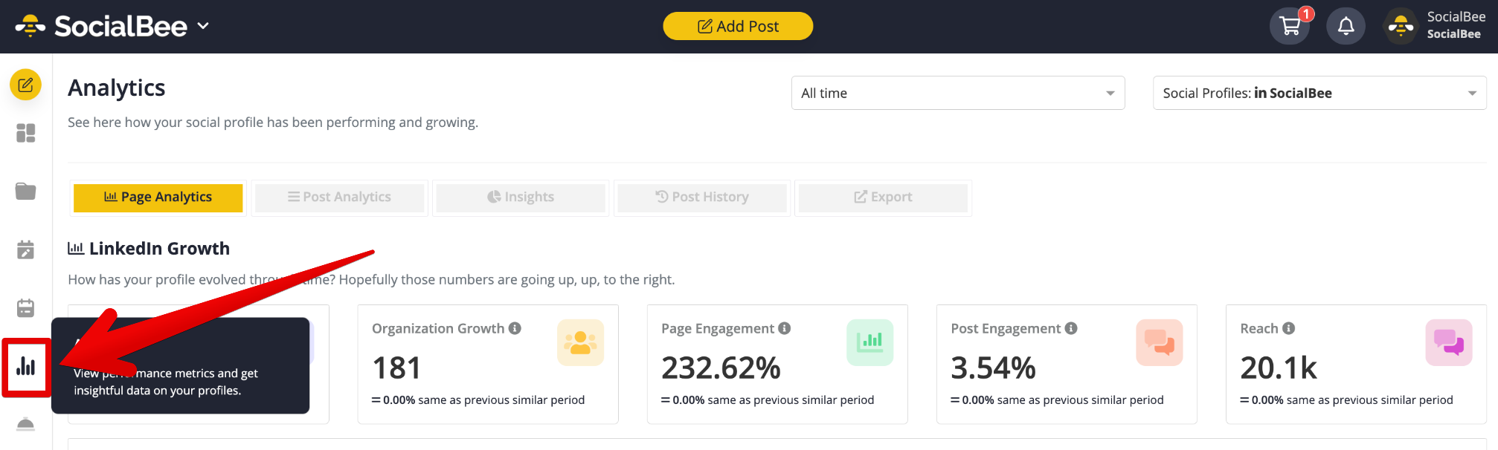Click the SocialBee logo in header
This screenshot has height=450, width=1498.
(x=101, y=26)
